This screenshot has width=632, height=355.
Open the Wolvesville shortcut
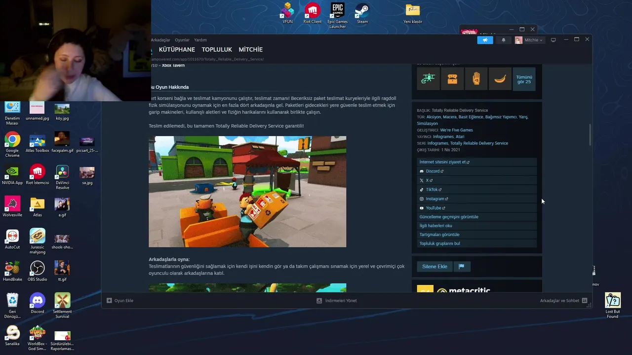pyautogui.click(x=12, y=207)
